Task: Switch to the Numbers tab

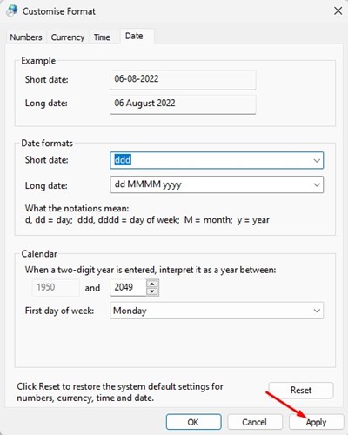Action: [x=26, y=37]
